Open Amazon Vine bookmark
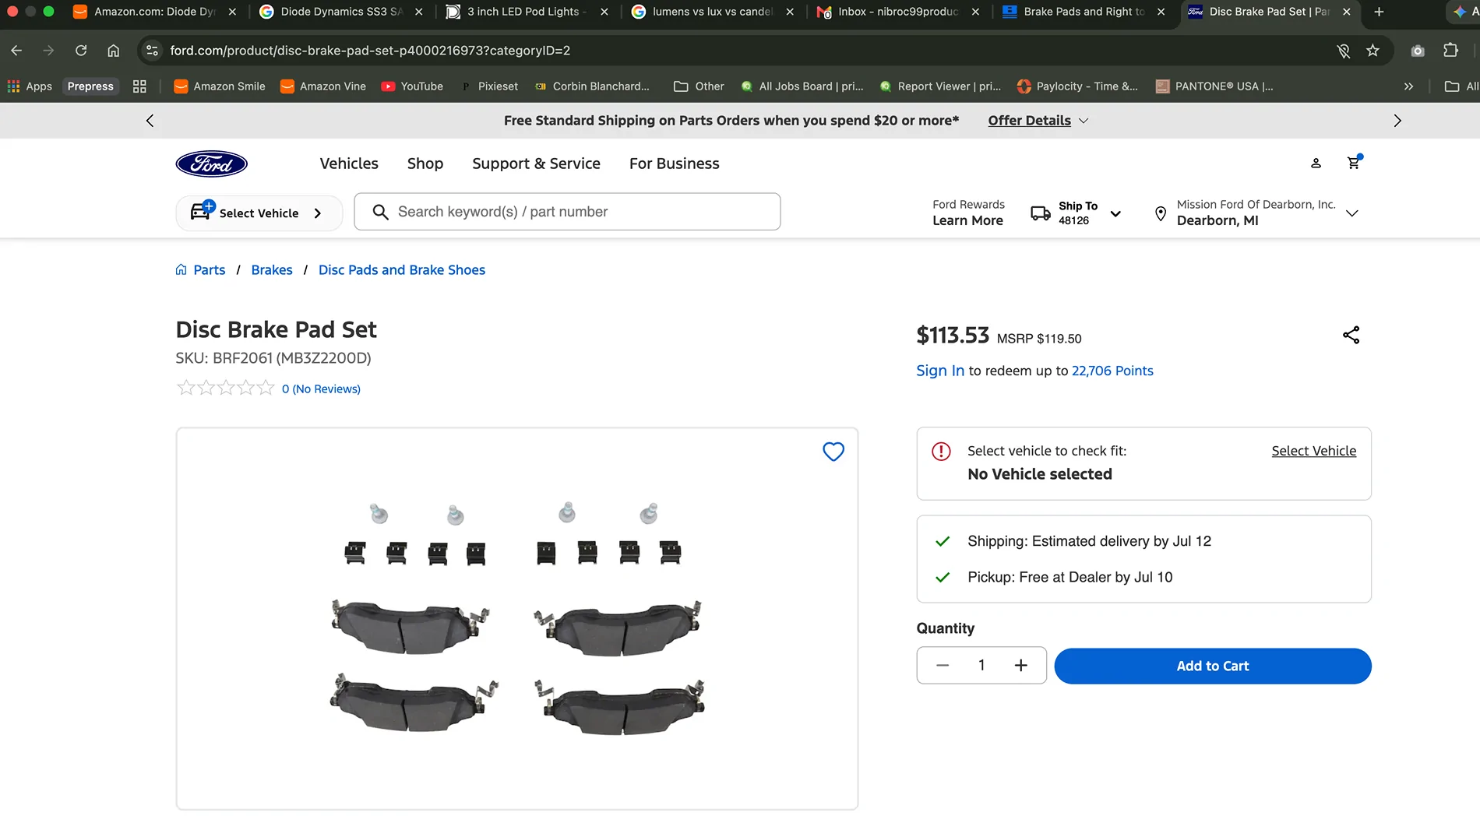 point(323,86)
